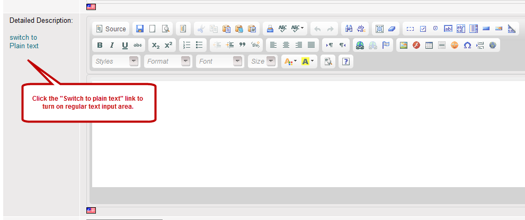
Task: Insert an image using the picture icon
Action: (404, 46)
